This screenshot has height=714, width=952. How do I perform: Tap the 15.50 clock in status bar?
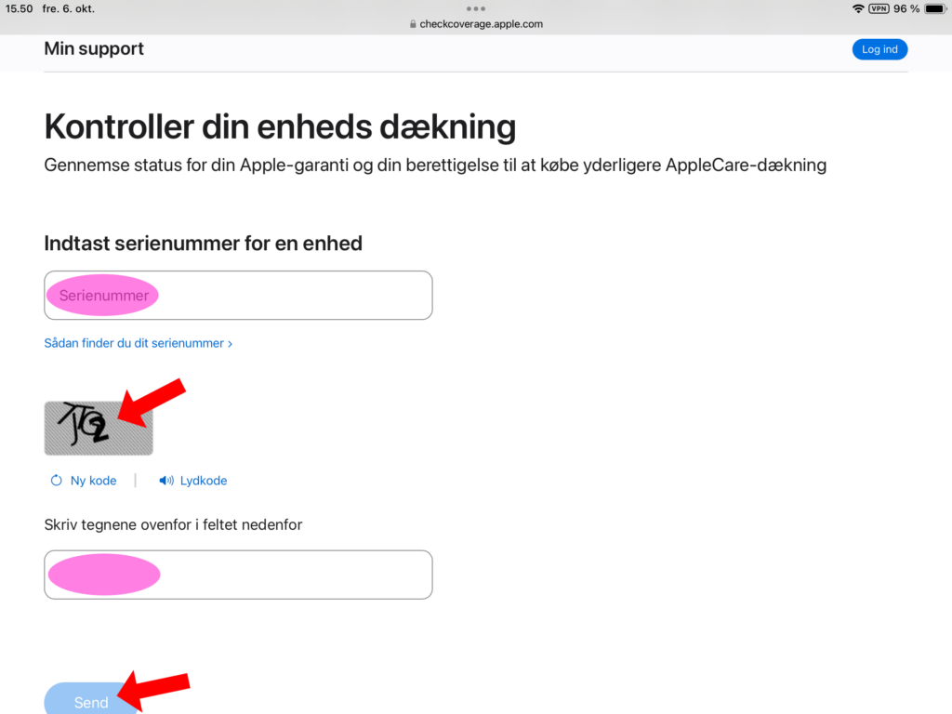20,8
